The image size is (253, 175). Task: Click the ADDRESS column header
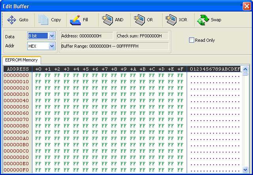pyautogui.click(x=18, y=69)
